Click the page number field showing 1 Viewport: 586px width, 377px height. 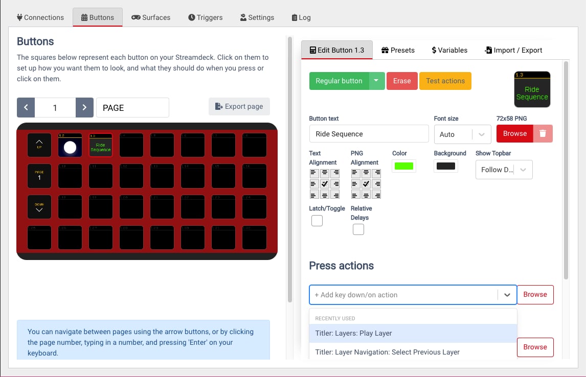click(x=55, y=107)
